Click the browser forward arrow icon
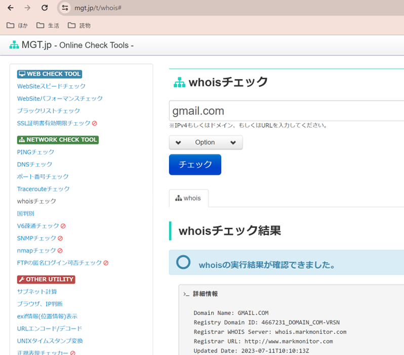 click(27, 8)
